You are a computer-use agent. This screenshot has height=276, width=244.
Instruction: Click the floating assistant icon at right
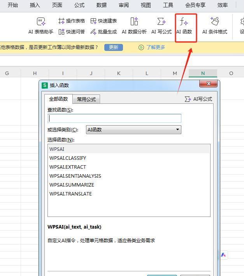click(x=223, y=255)
